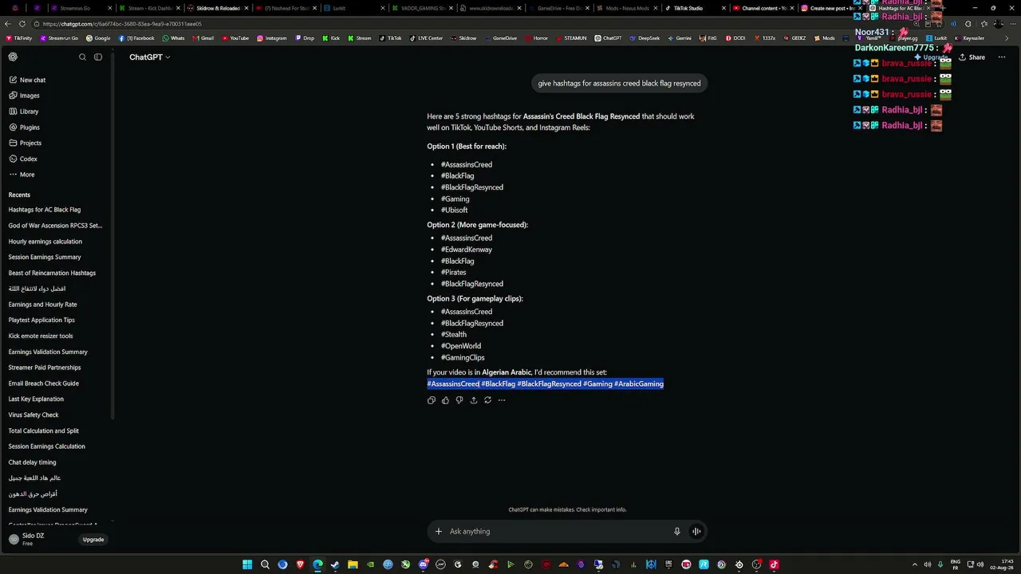Open File Explorer from the taskbar
This screenshot has height=574, width=1021.
point(353,565)
